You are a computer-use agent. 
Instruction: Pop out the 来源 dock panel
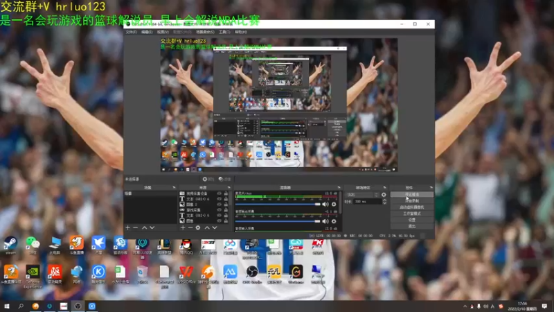click(229, 187)
